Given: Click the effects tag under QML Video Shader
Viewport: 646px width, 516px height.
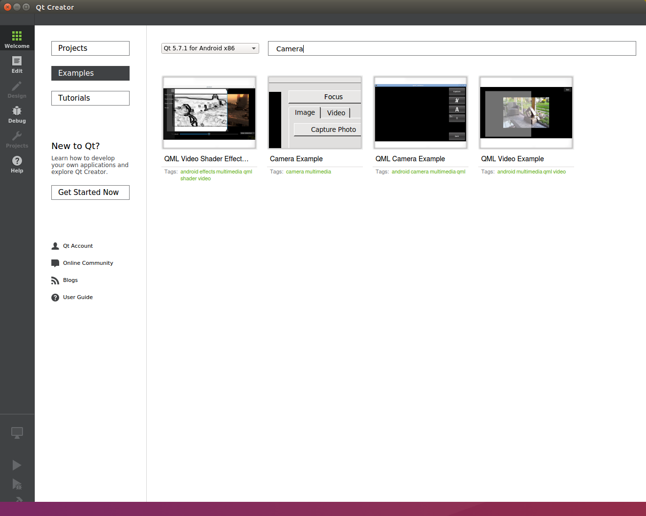Looking at the screenshot, I should click(207, 172).
